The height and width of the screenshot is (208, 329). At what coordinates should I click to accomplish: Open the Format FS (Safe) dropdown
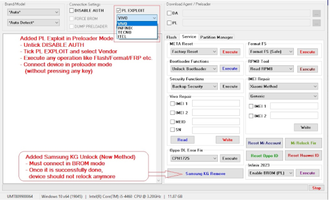pyautogui.click(x=271, y=52)
